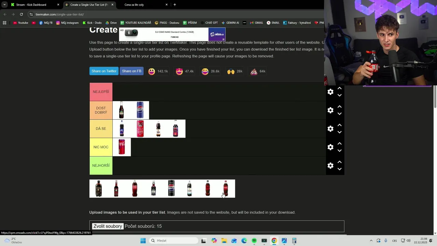Click the NEJLEPŠÍ red tier label
The height and width of the screenshot is (246, 437).
(x=101, y=92)
